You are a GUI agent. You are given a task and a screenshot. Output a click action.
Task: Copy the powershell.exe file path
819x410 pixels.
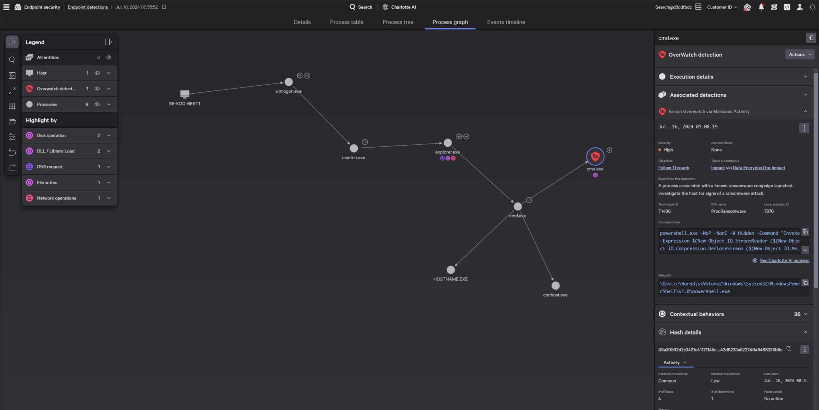[805, 283]
